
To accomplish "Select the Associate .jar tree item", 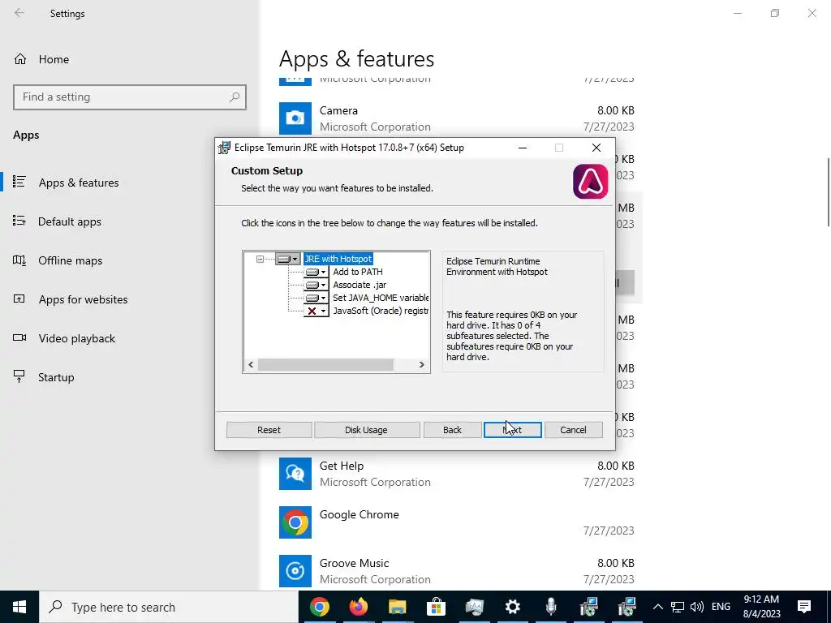I will tap(360, 285).
